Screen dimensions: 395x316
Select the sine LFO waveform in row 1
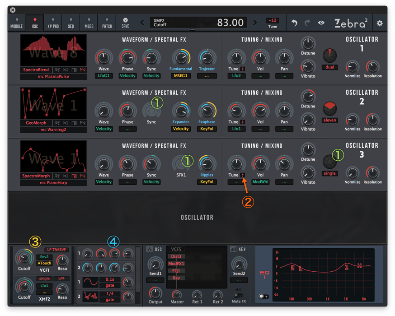click(x=90, y=282)
